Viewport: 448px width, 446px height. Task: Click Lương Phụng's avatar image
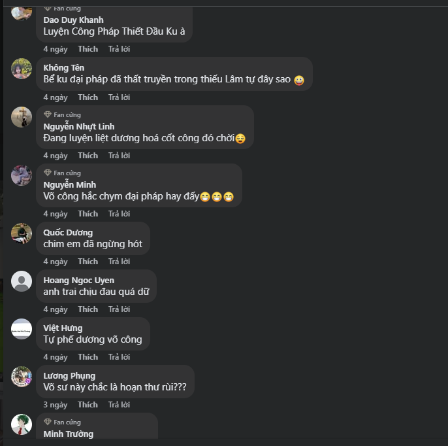pos(22,377)
